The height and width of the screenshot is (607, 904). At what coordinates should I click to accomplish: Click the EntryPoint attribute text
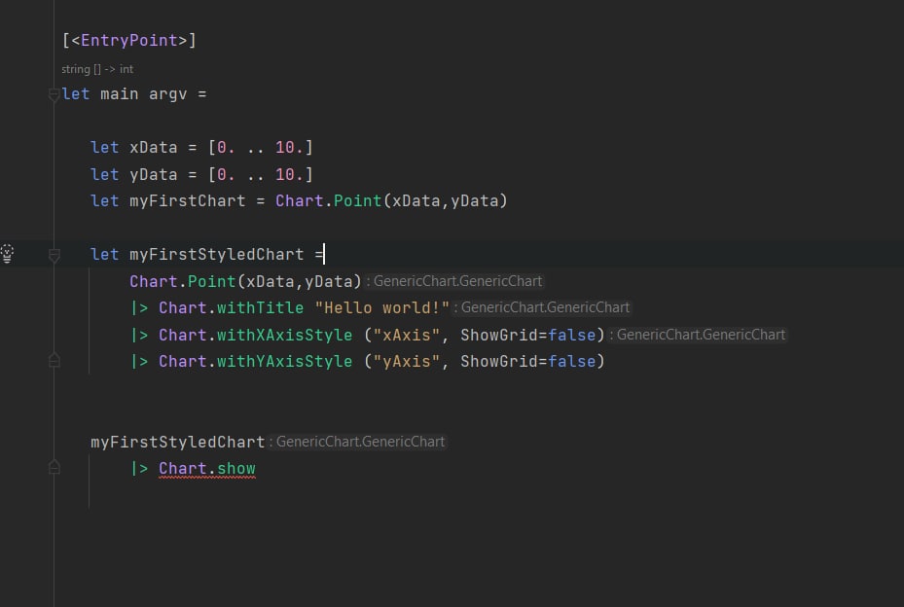[x=129, y=40]
